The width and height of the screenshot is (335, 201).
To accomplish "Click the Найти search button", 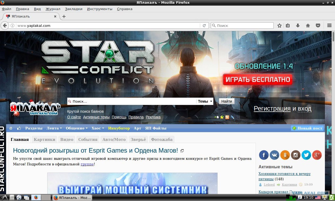I will pyautogui.click(x=227, y=101).
